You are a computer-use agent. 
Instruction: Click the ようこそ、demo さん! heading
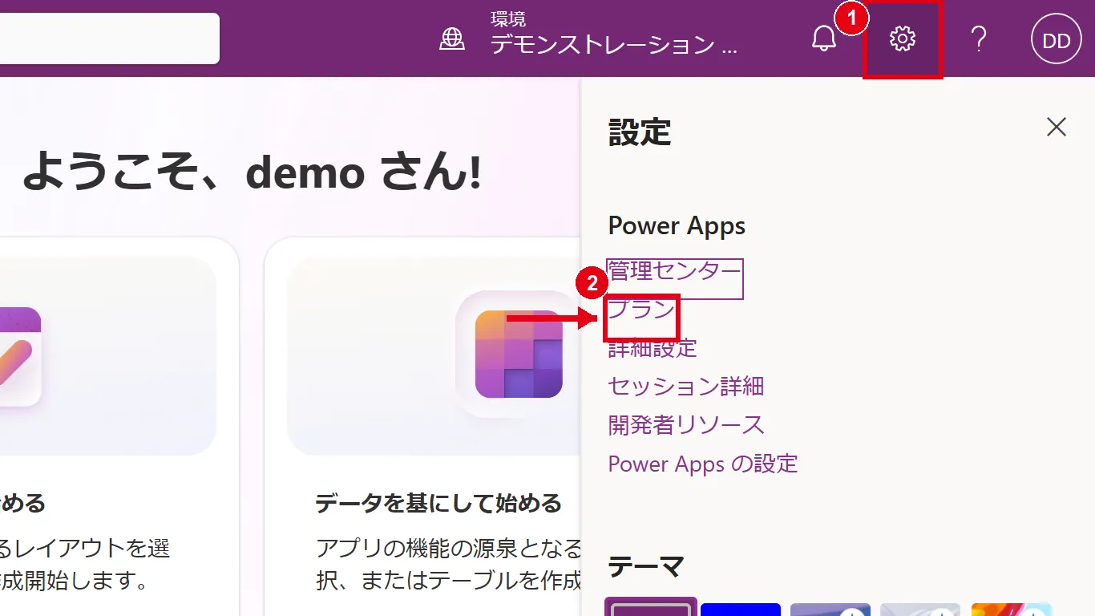tap(252, 172)
